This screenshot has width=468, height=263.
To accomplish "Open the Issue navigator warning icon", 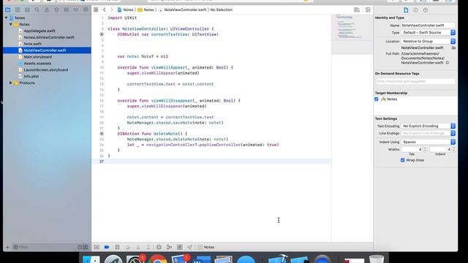I will 47,9.
